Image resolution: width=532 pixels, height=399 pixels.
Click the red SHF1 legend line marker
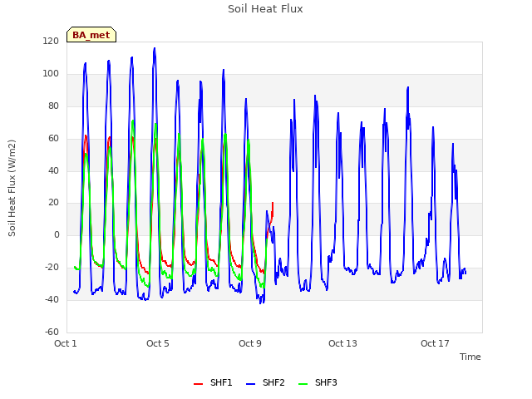pos(198,384)
